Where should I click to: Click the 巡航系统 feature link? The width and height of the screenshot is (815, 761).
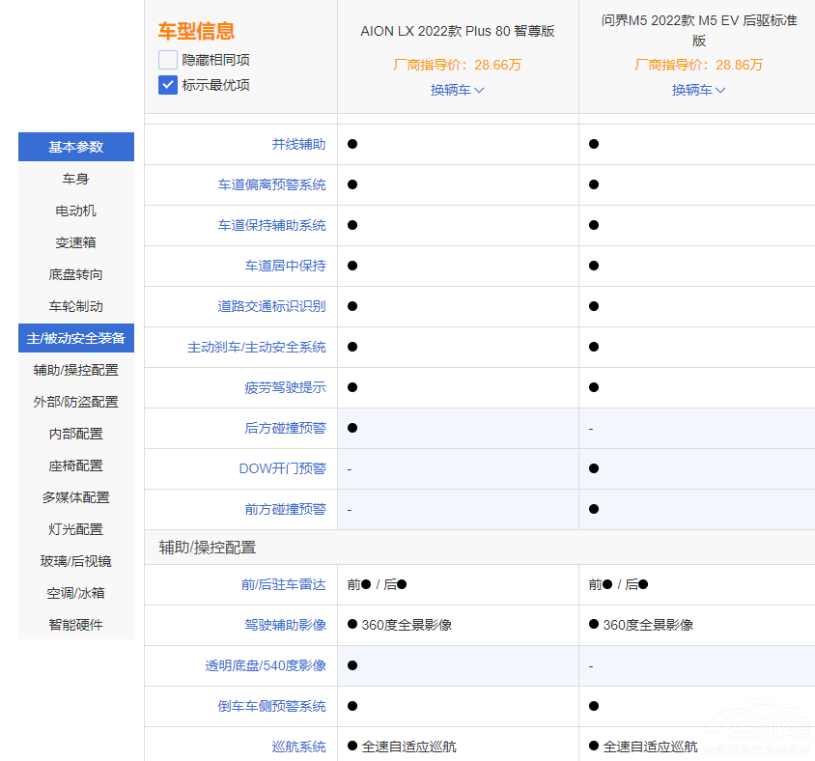tap(298, 747)
